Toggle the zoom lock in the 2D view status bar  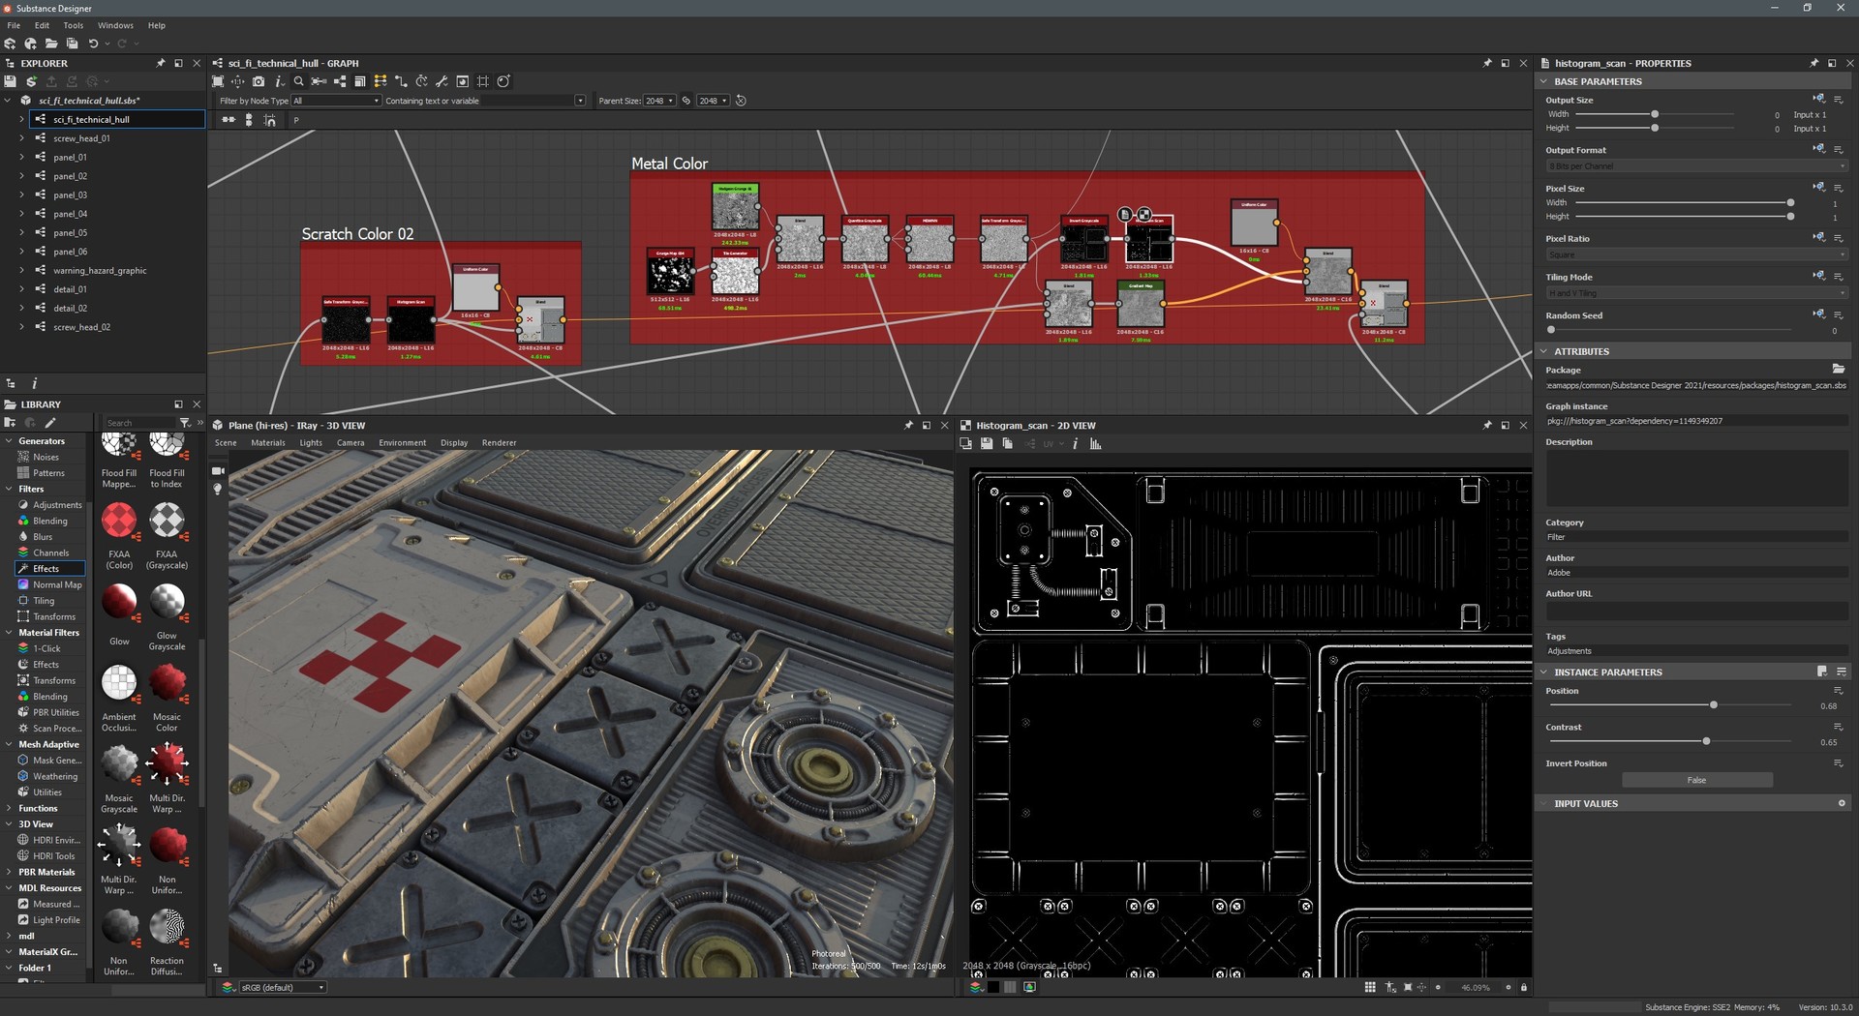pos(1525,987)
